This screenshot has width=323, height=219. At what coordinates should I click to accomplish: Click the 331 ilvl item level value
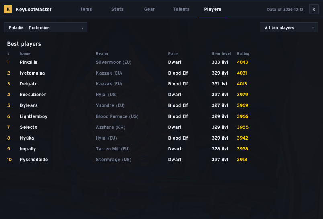219,84
